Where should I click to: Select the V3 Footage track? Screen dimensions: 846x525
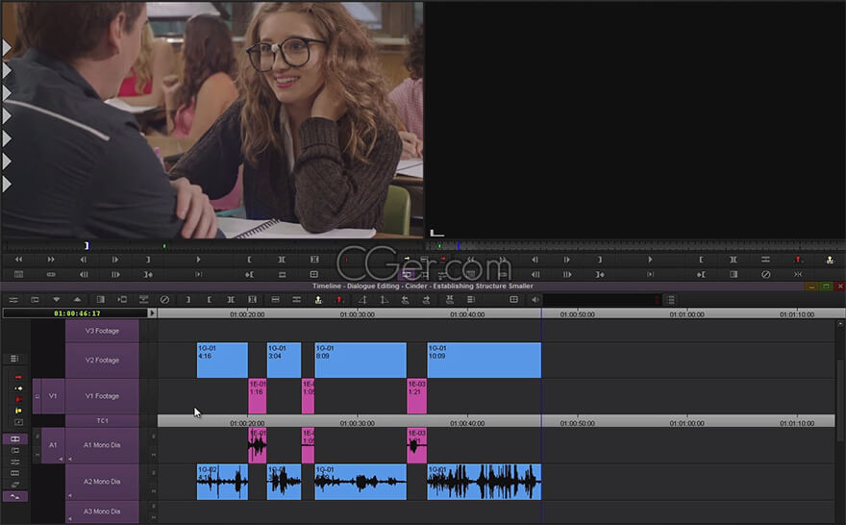102,331
